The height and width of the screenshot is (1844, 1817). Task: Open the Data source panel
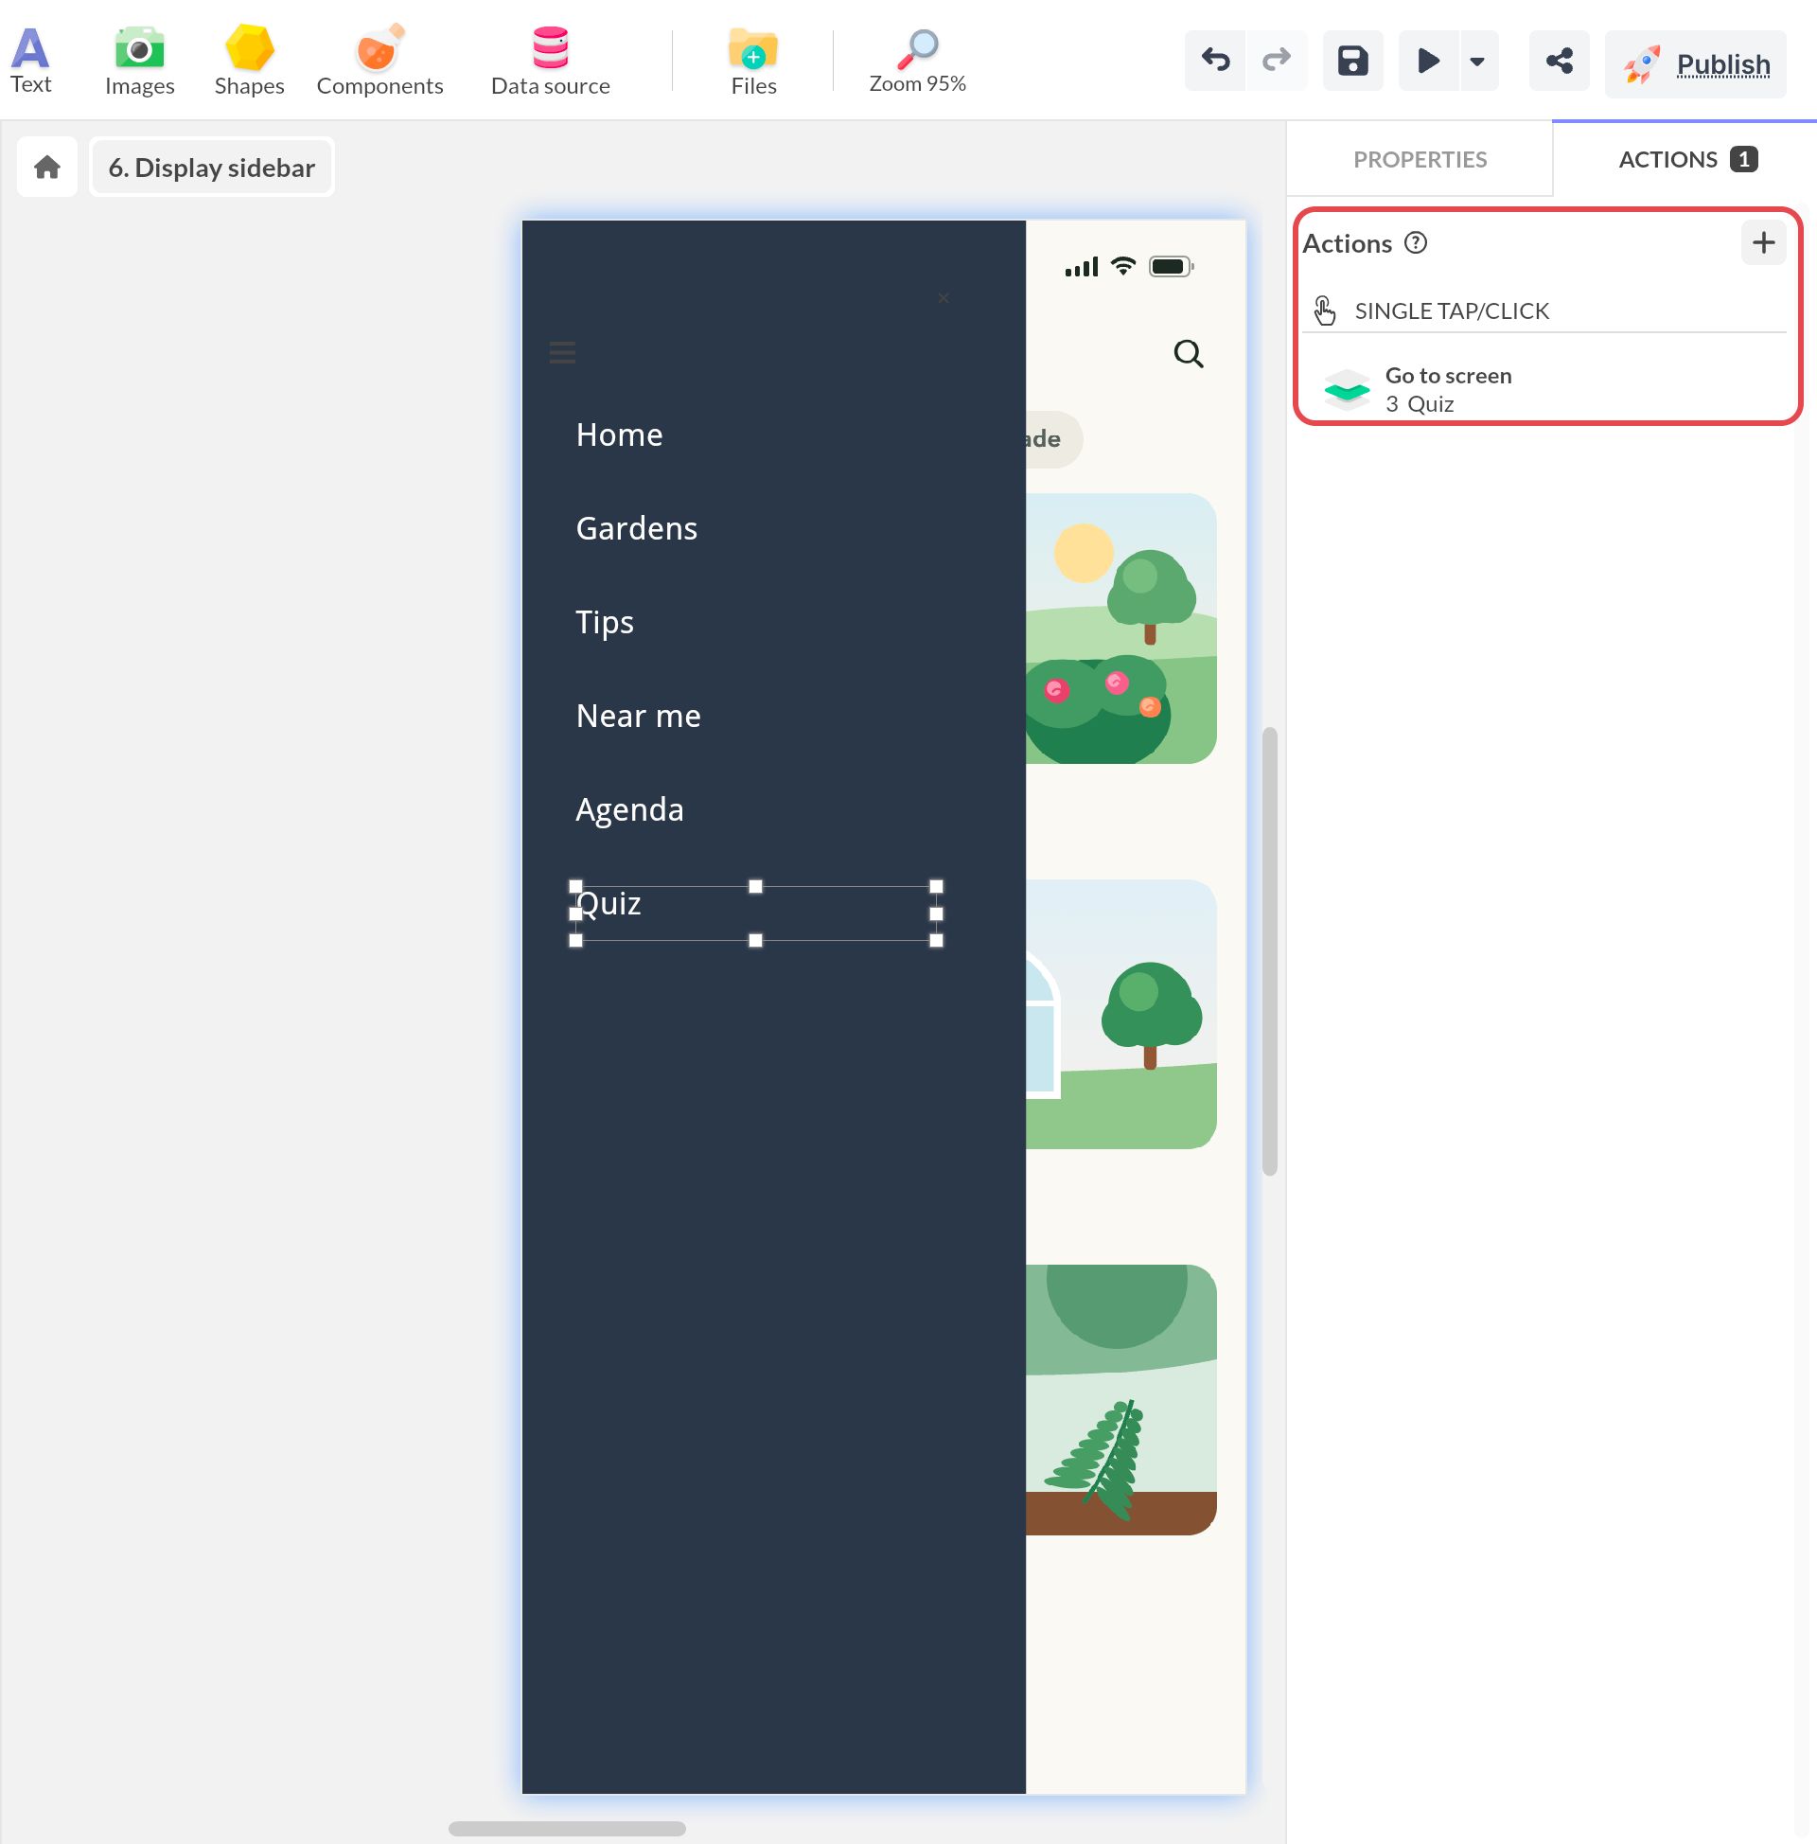pos(551,61)
